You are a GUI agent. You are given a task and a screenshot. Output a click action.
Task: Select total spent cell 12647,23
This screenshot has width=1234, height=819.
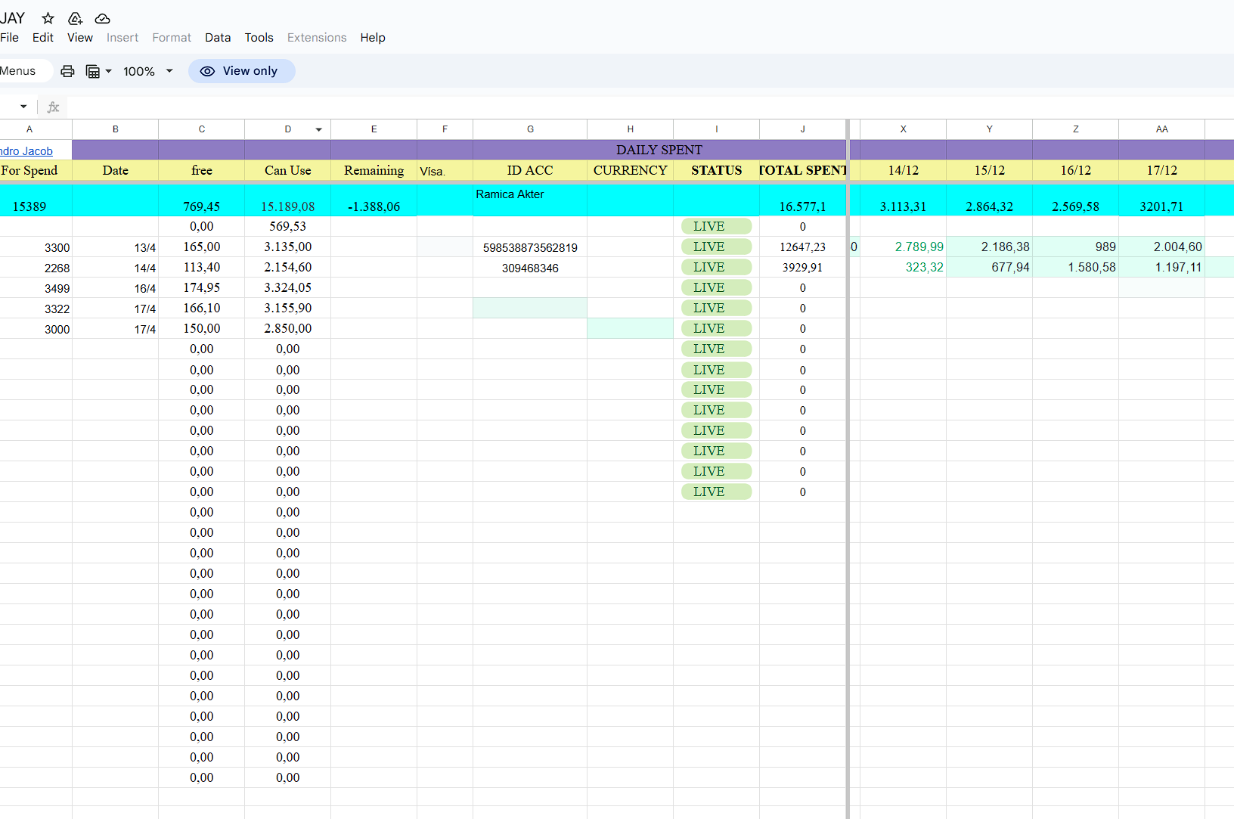[x=802, y=247]
